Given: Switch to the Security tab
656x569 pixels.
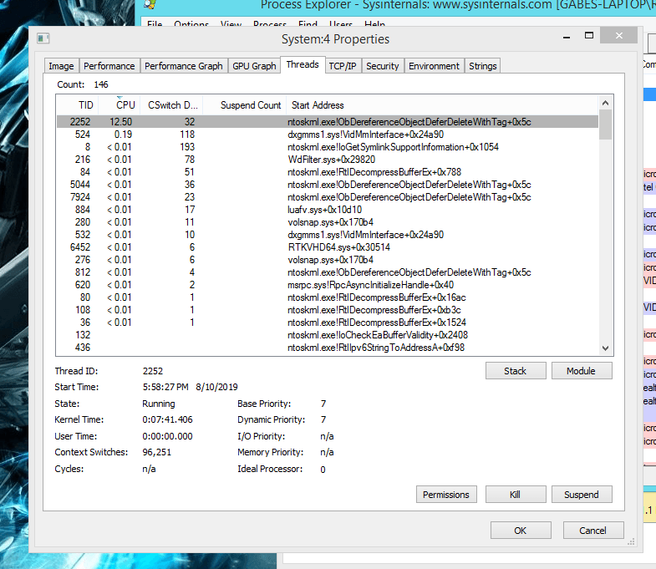Looking at the screenshot, I should pyautogui.click(x=383, y=66).
